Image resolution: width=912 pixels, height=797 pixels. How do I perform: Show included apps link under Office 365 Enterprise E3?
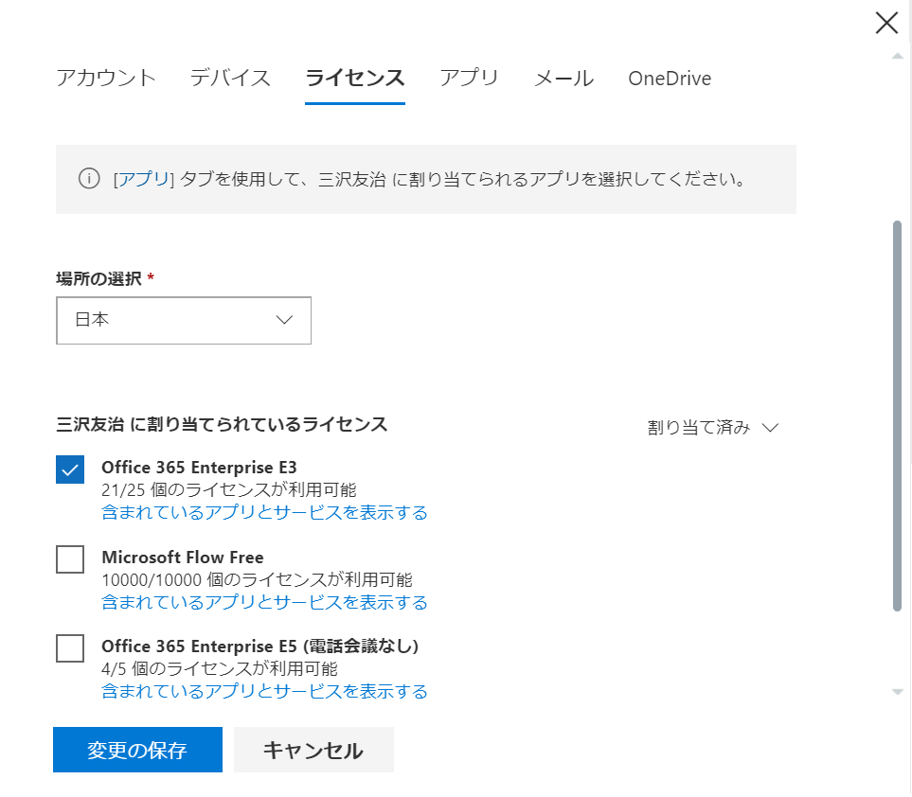[264, 513]
